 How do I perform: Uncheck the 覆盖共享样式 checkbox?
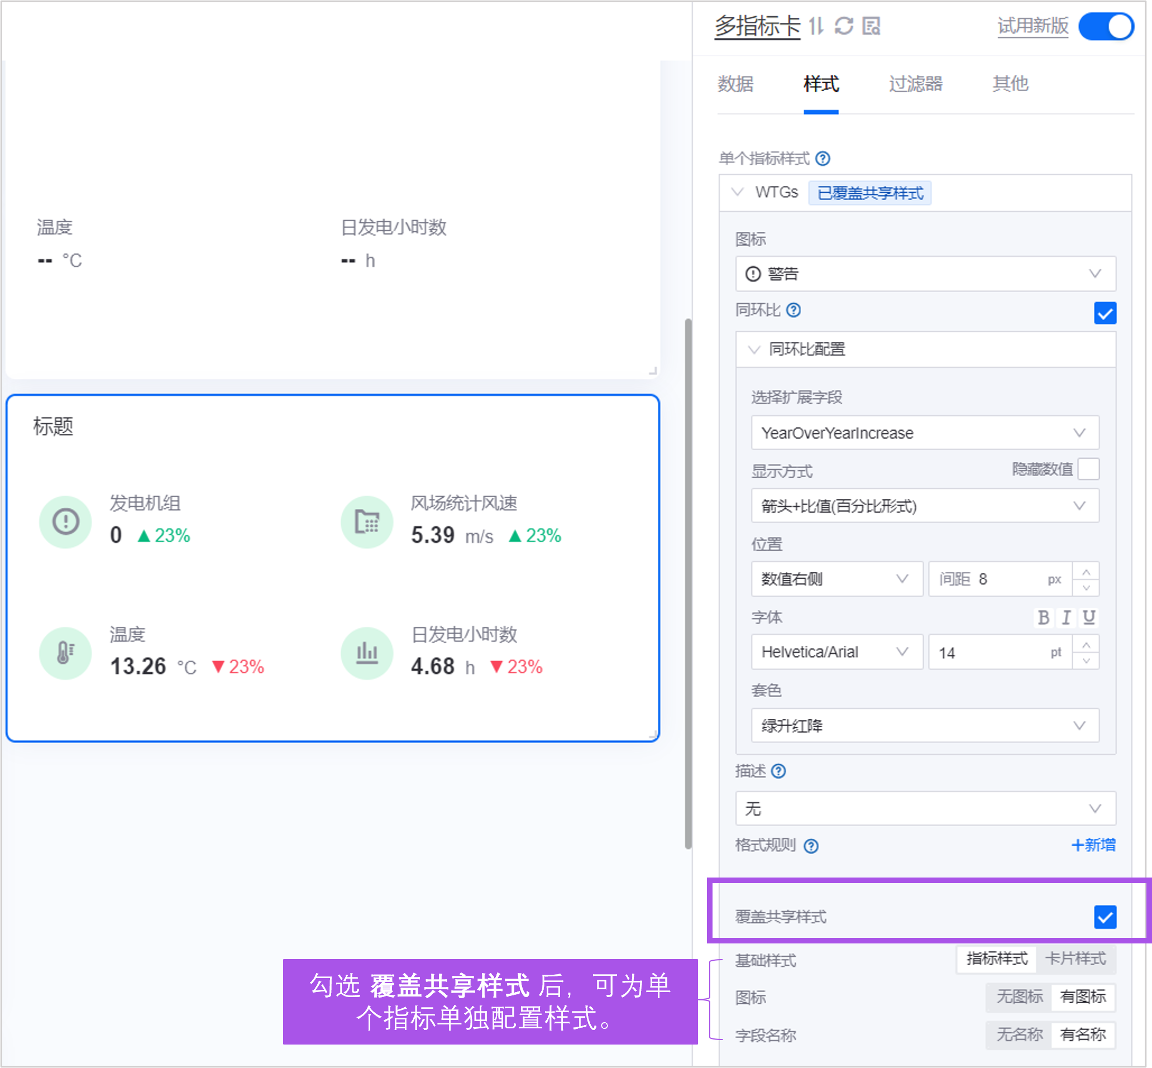click(1105, 917)
